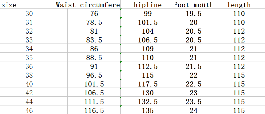Select the 'hipline' column header cell
Image resolution: width=265 pixels, height=114 pixels.
point(148,5)
